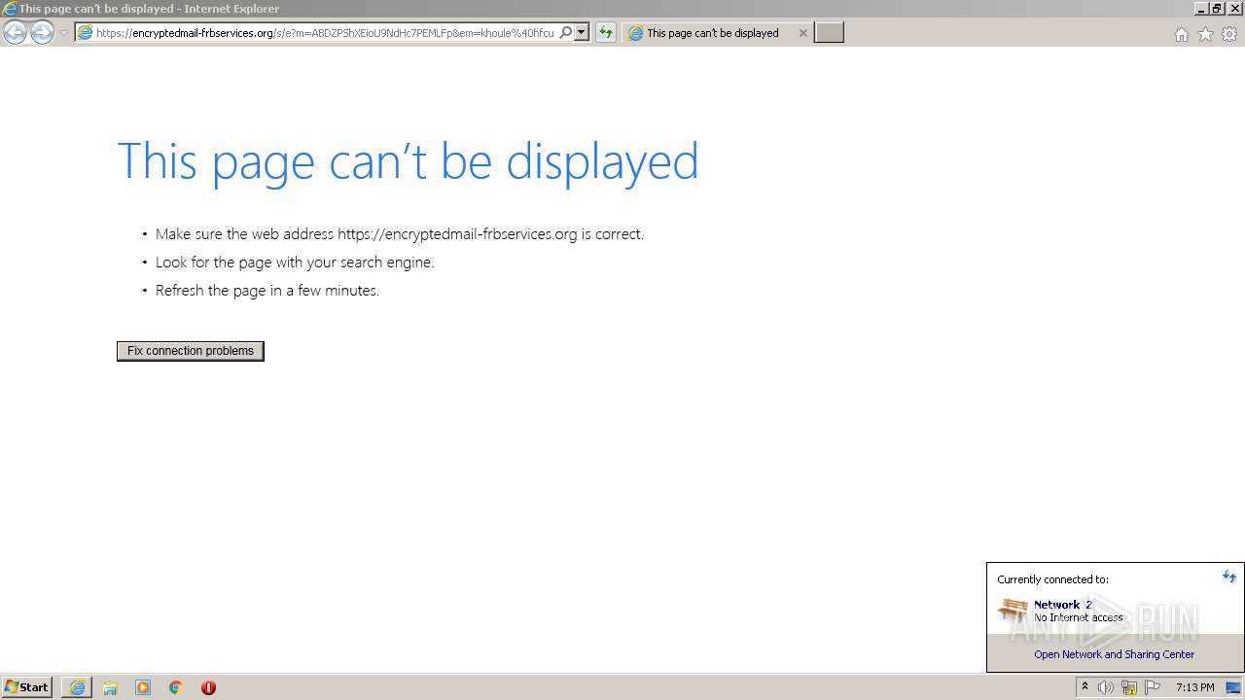Click the Internet Explorer title bar icon
The image size is (1245, 700).
pyautogui.click(x=10, y=9)
